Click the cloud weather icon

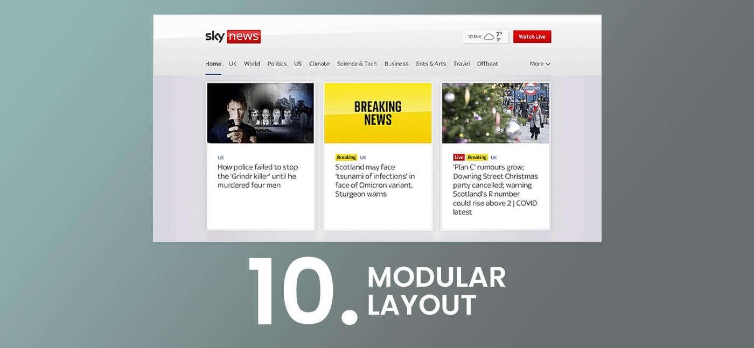[x=489, y=36]
